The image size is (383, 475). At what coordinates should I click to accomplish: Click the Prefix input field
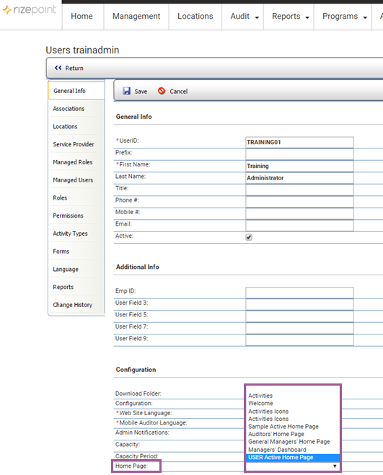(x=299, y=154)
